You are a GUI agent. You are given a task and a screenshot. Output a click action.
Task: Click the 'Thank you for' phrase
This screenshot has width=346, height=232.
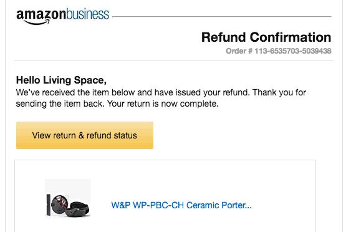[x=279, y=92]
